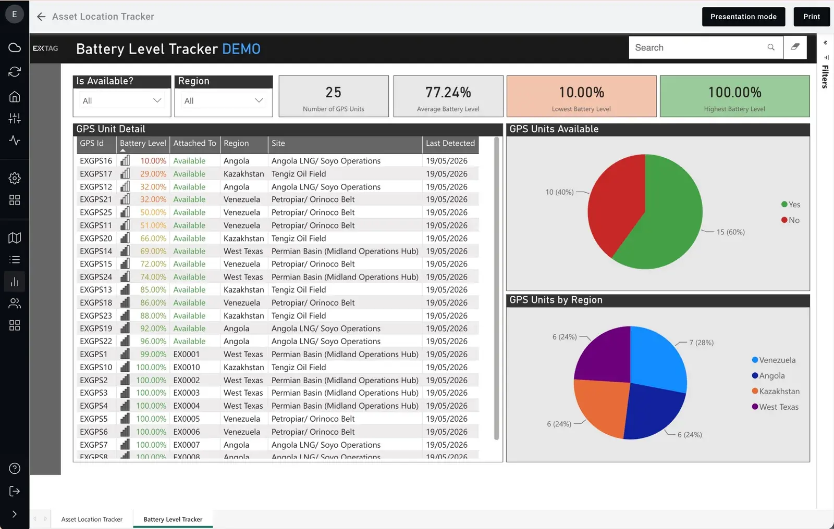Viewport: 834px width, 529px height.
Task: Click the sync arrows sidebar icon
Action: click(x=15, y=72)
